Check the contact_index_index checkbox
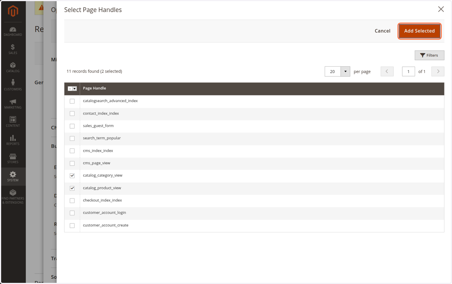This screenshot has height=284, width=452. coord(72,113)
